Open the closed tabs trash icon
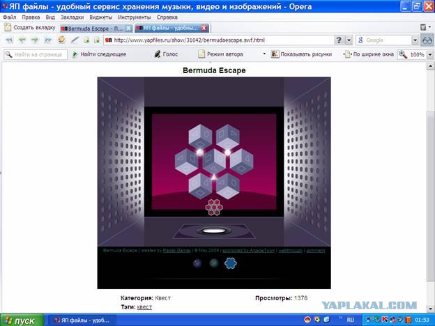 pos(423,27)
